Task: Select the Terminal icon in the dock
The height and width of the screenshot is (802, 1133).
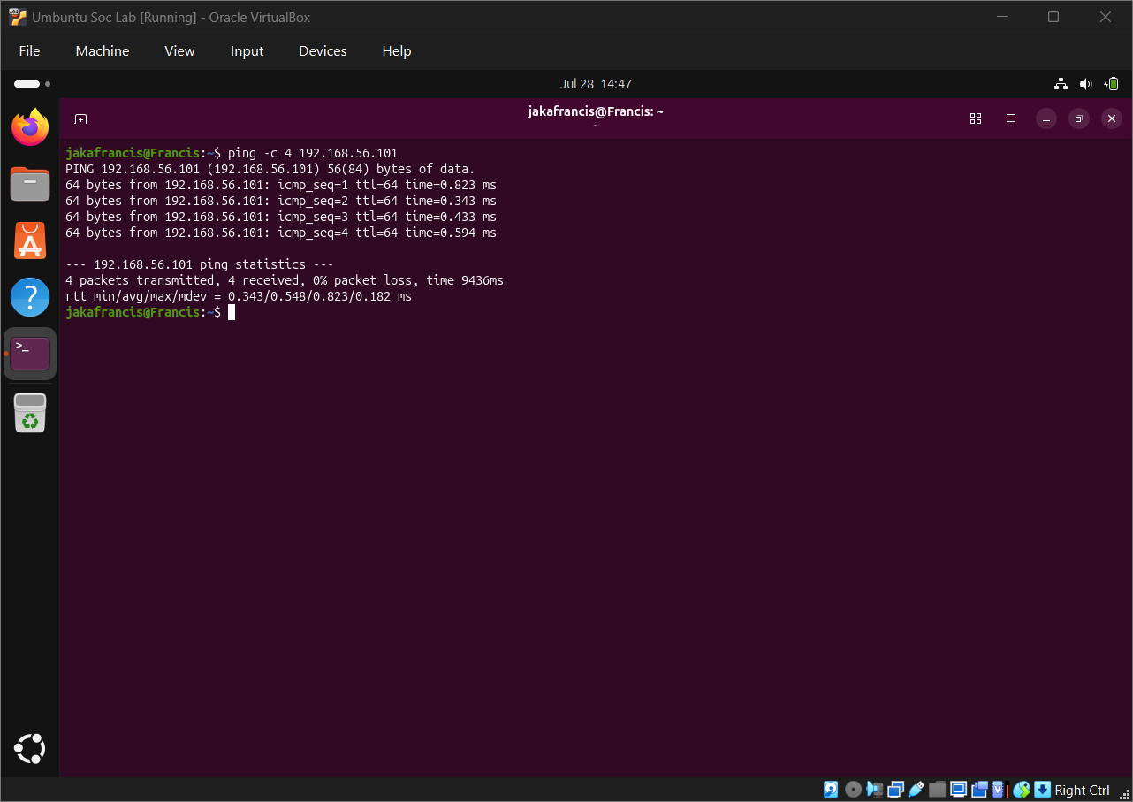Action: (30, 353)
